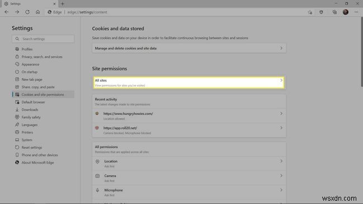Expand chevron for app.roll20.net row
Image resolution: width=363 pixels, height=204 pixels.
(x=281, y=128)
